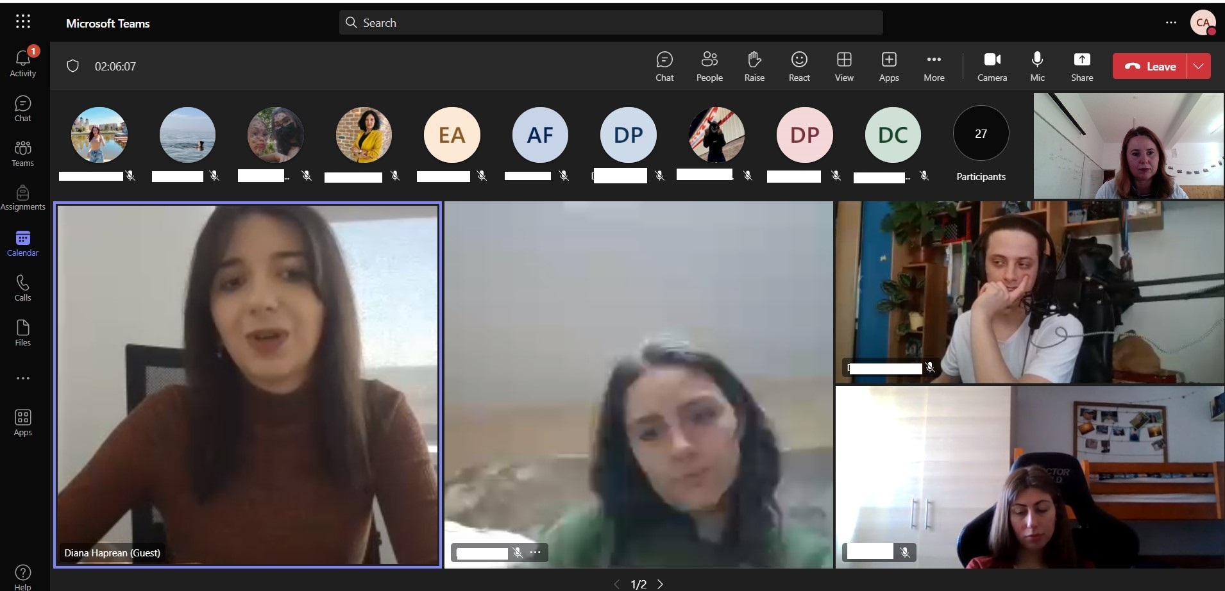
Task: Open the React emoji picker
Action: [798, 67]
